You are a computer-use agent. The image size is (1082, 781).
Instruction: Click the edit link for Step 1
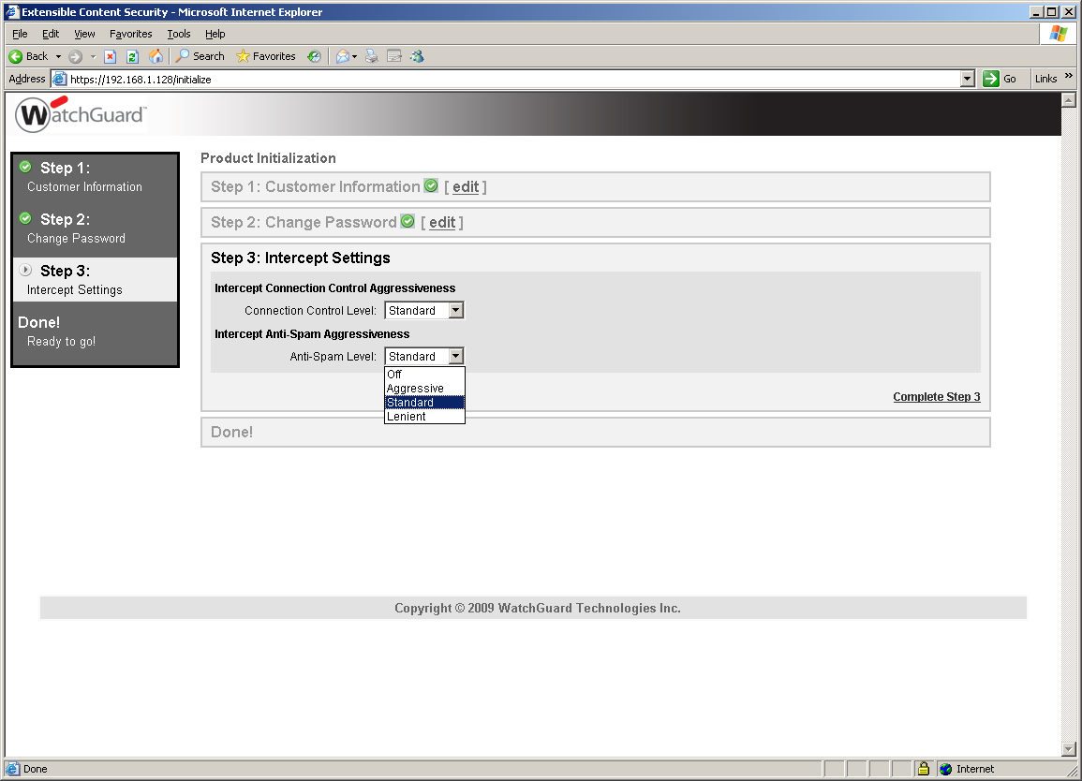click(466, 187)
